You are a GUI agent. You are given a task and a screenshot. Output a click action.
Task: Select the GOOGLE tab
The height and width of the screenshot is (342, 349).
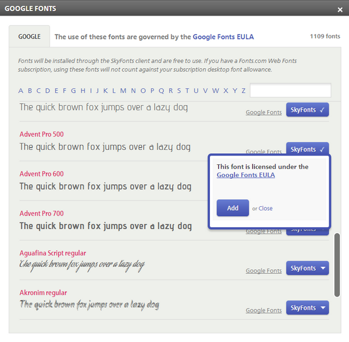(30, 36)
